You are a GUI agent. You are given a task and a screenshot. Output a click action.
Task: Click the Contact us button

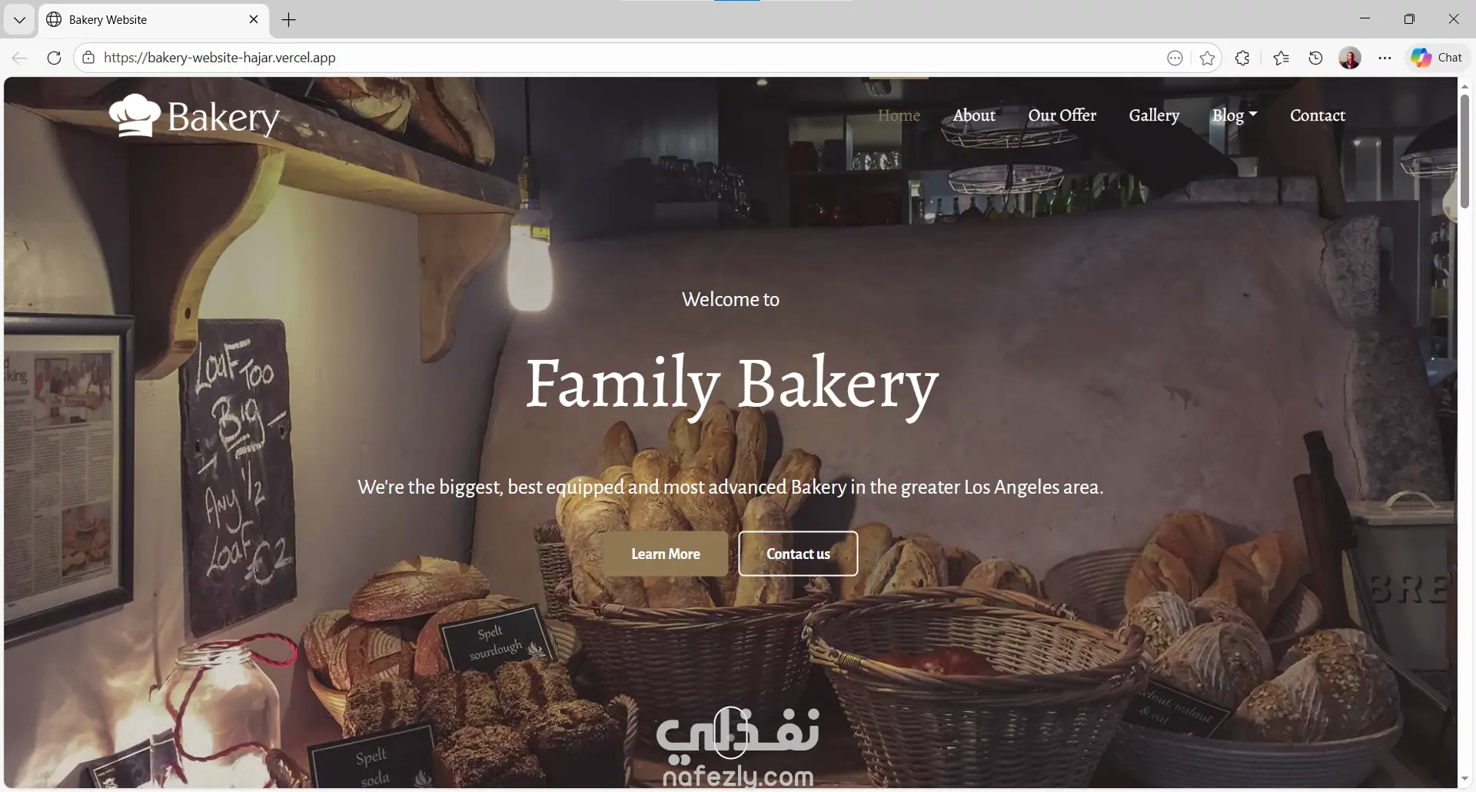click(x=798, y=554)
